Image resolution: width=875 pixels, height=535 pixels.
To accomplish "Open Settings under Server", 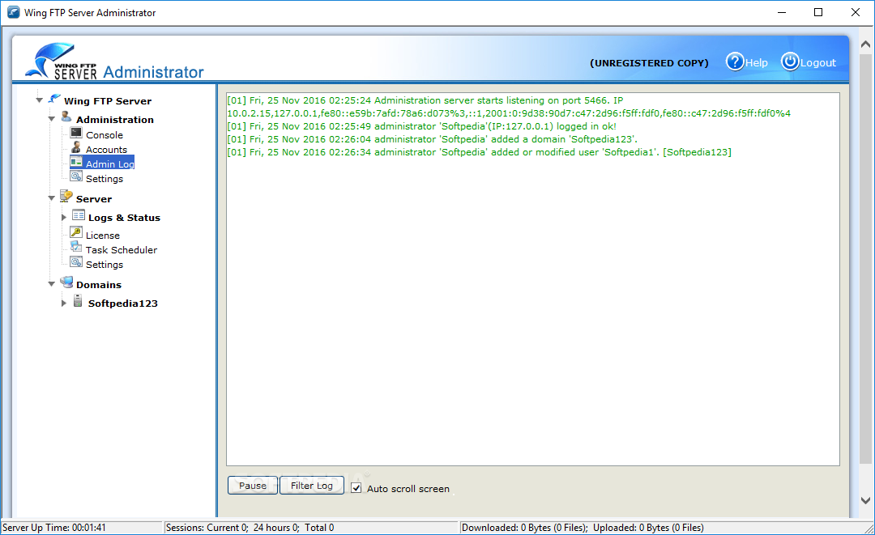I will pyautogui.click(x=105, y=265).
